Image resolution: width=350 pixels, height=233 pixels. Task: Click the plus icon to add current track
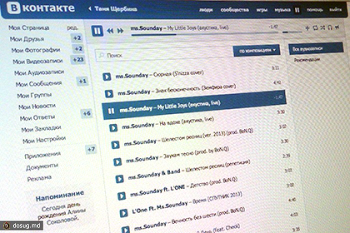point(307,28)
